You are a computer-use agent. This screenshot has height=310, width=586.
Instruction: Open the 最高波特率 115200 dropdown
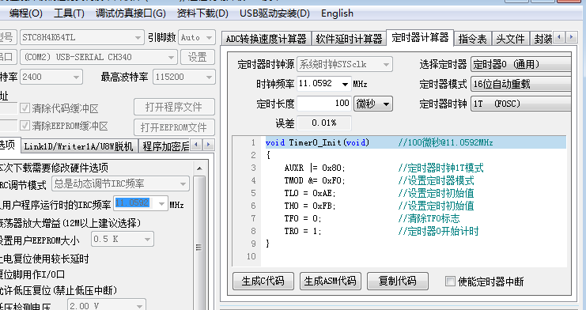[184, 77]
